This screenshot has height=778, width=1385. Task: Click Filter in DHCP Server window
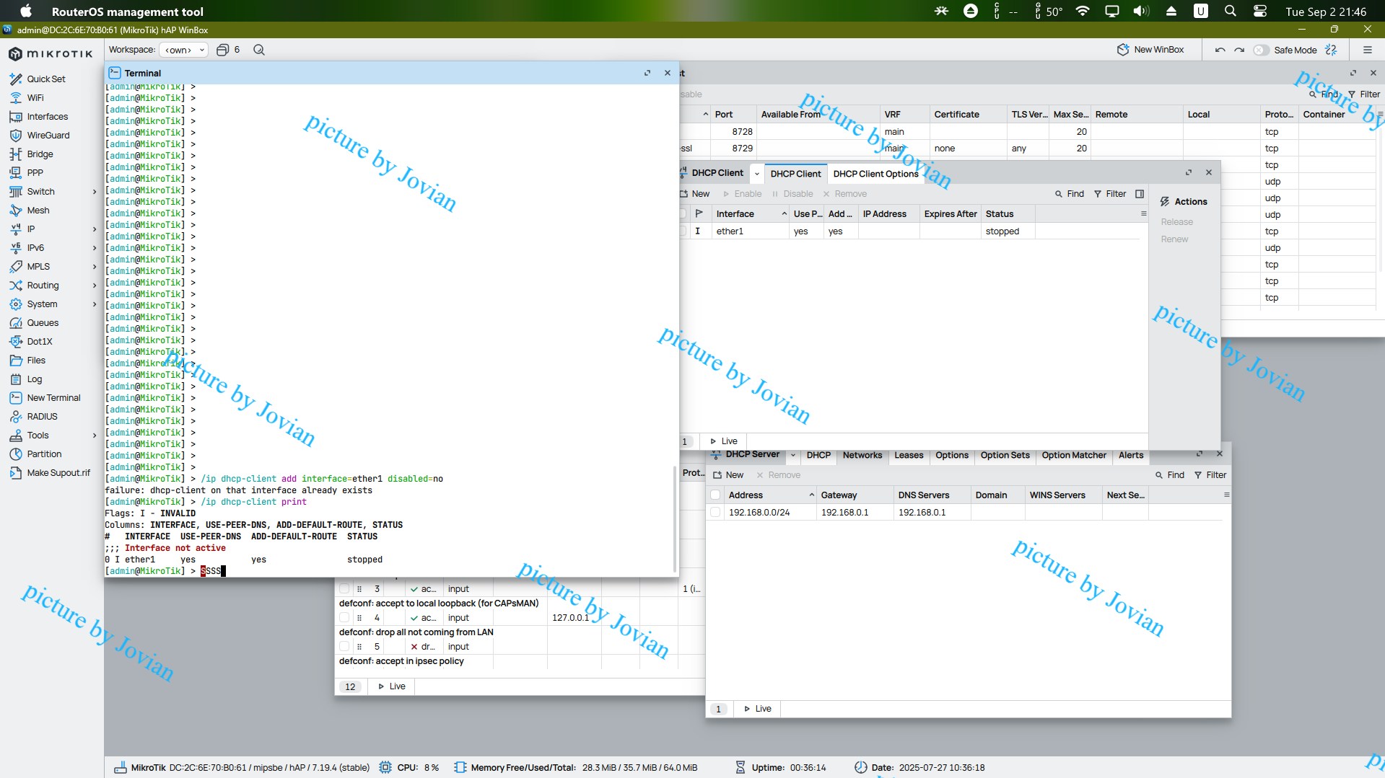tap(1210, 475)
